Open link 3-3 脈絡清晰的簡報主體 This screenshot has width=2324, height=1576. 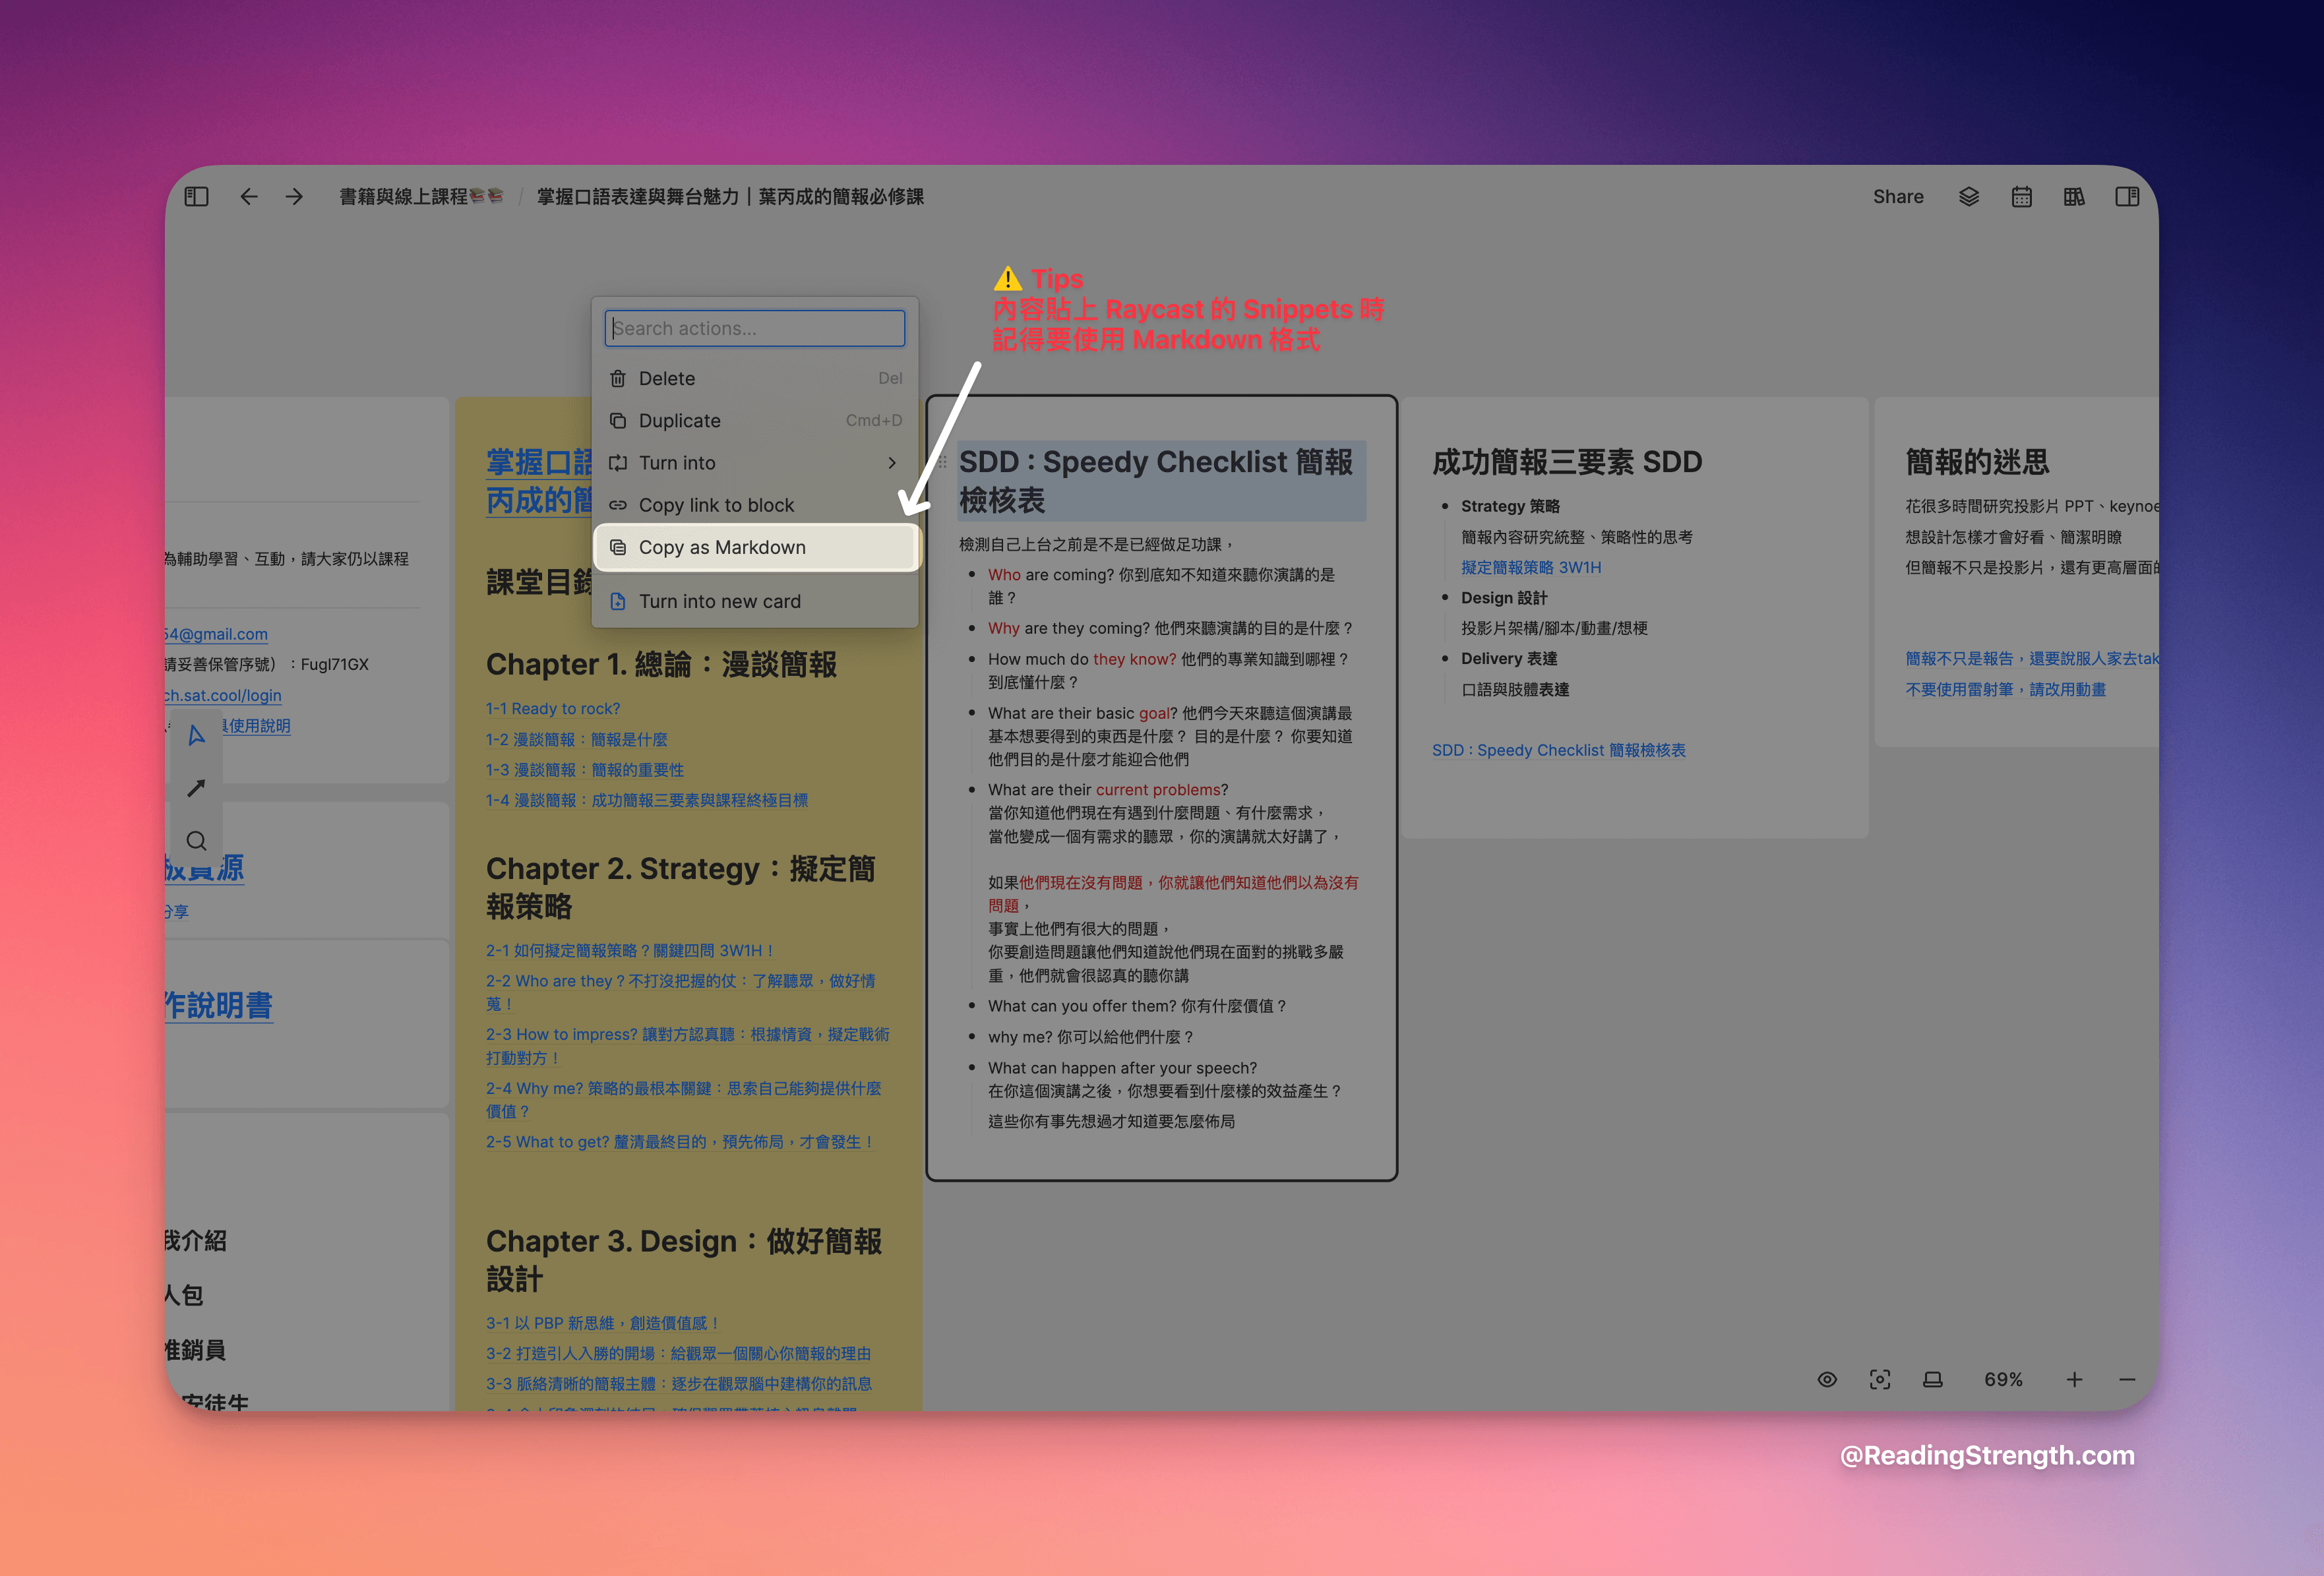[680, 1384]
